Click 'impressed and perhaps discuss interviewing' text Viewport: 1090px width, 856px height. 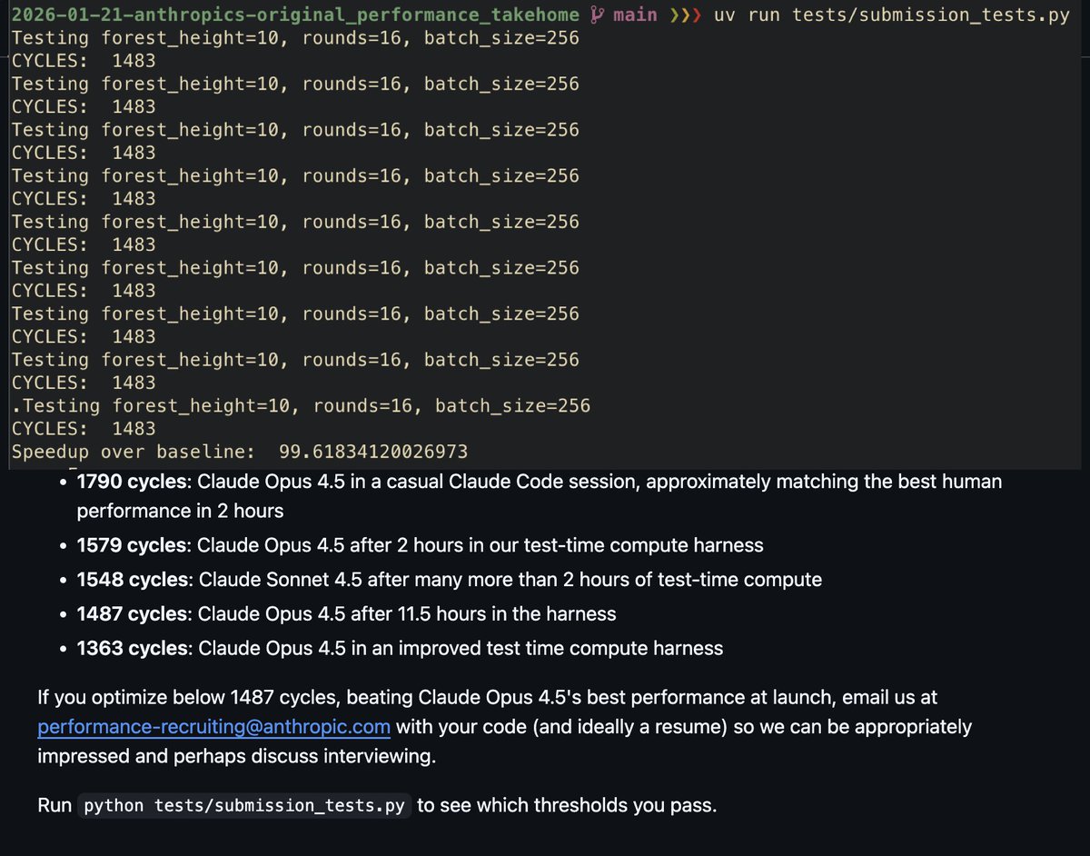pyautogui.click(x=237, y=756)
